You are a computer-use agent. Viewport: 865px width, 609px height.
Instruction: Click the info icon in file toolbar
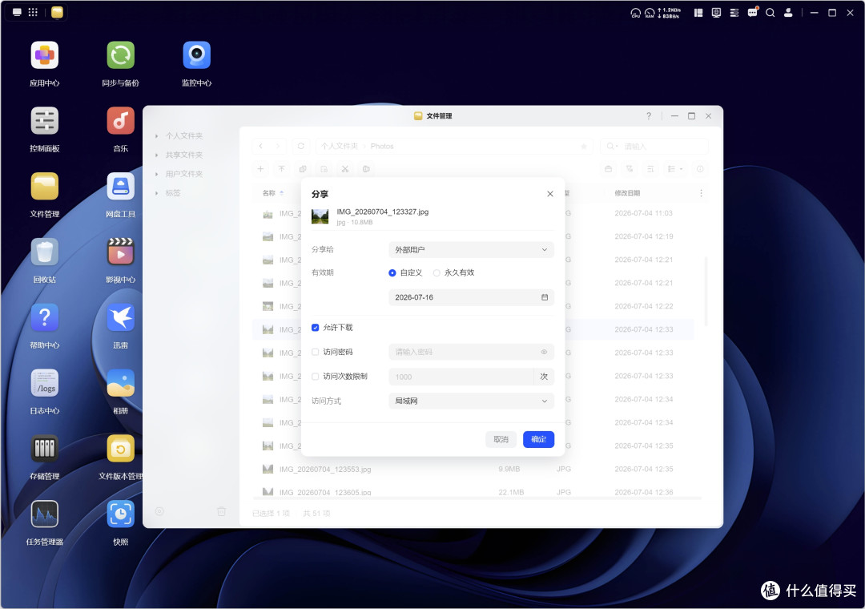coord(700,169)
